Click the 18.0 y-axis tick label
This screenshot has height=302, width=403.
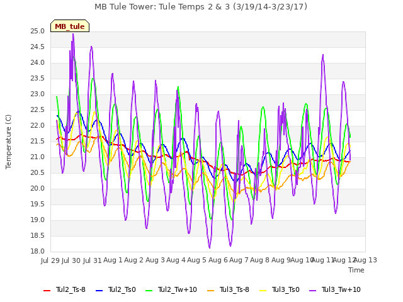[x=38, y=252]
